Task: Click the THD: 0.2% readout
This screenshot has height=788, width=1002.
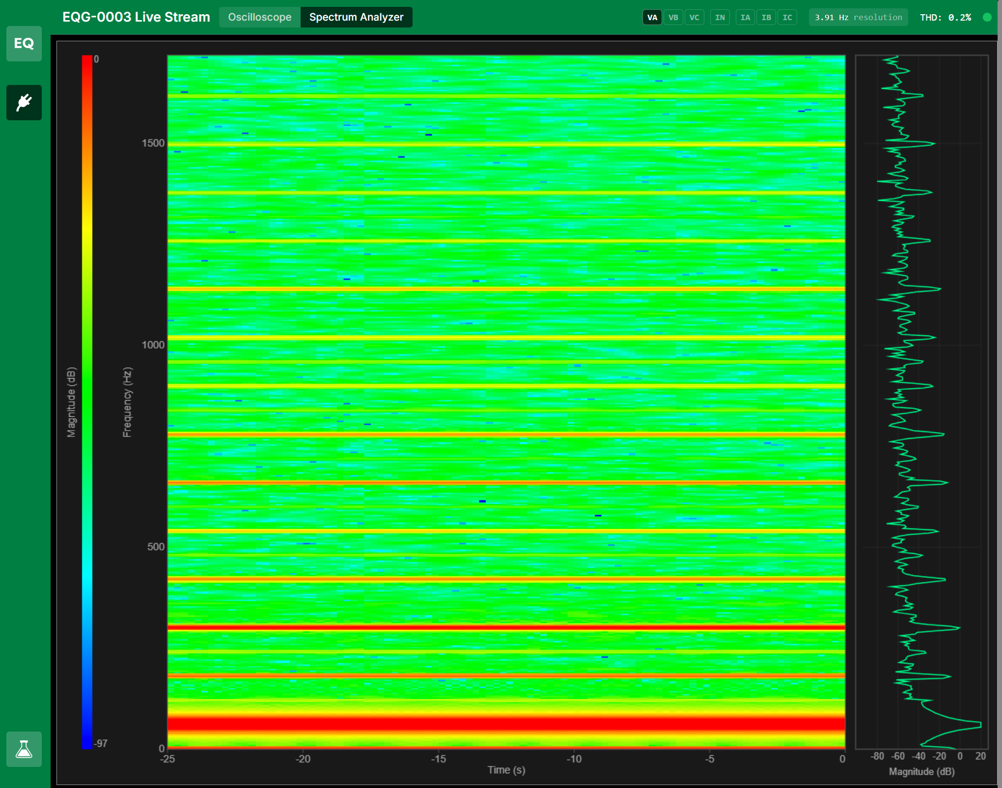Action: 945,18
